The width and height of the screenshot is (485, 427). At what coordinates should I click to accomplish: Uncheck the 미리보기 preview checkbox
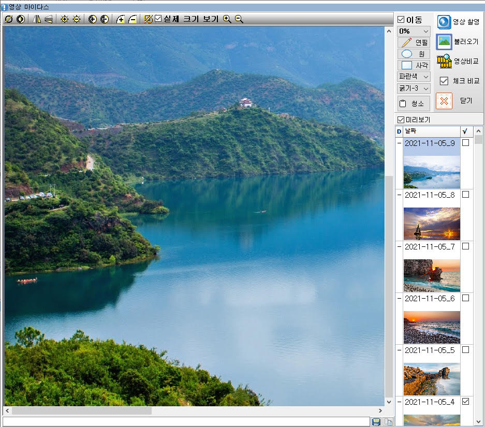[401, 120]
